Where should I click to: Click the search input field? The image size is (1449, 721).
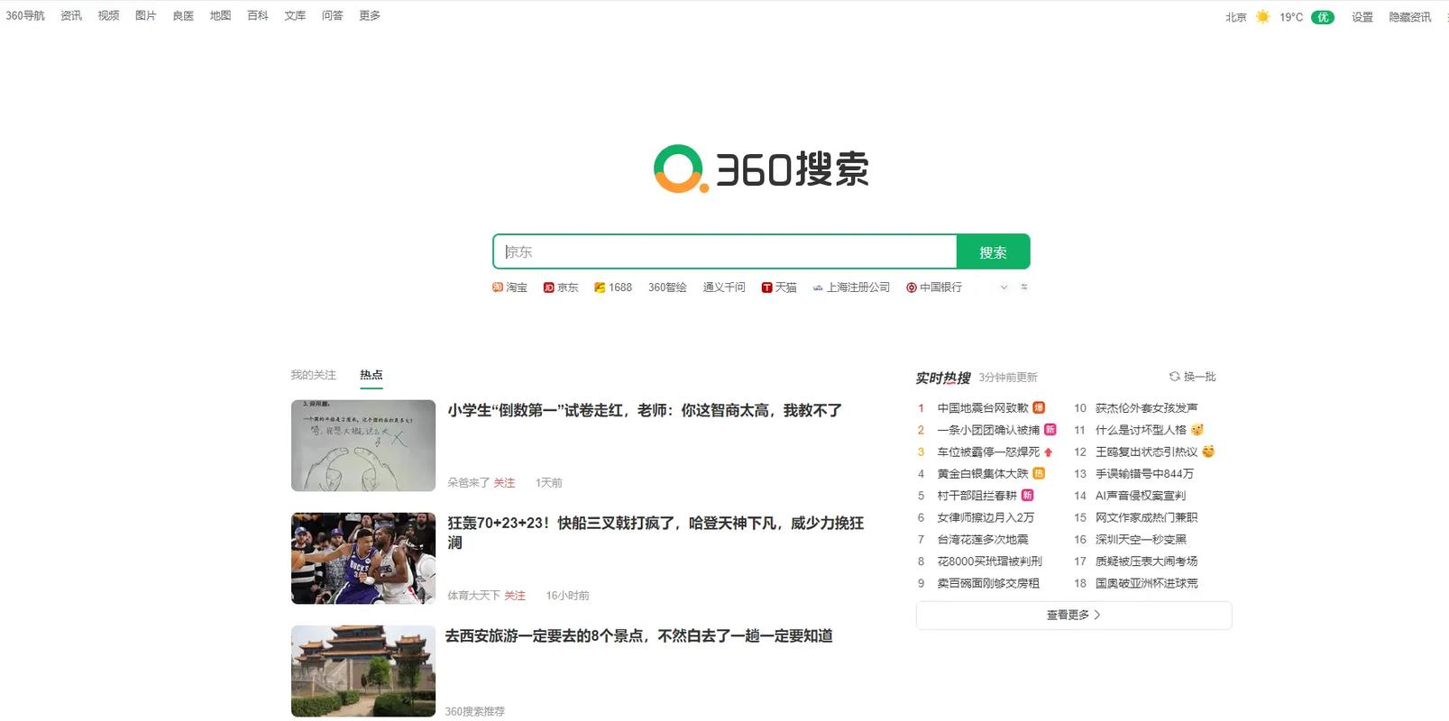(x=724, y=252)
